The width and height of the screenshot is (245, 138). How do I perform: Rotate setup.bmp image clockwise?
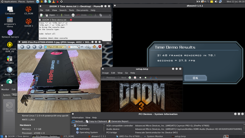pos(156,77)
